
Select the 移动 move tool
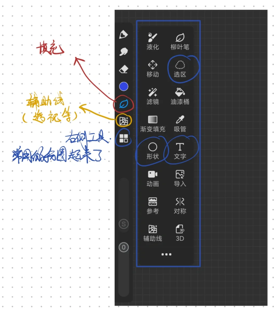(x=153, y=69)
